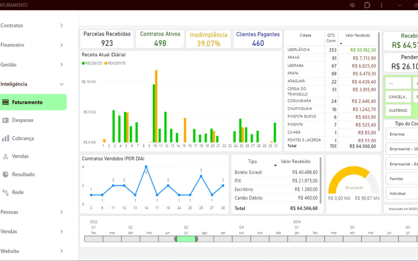Select the '--' status filter button
Image resolution: width=418 pixels, height=261 pixels.
click(398, 83)
